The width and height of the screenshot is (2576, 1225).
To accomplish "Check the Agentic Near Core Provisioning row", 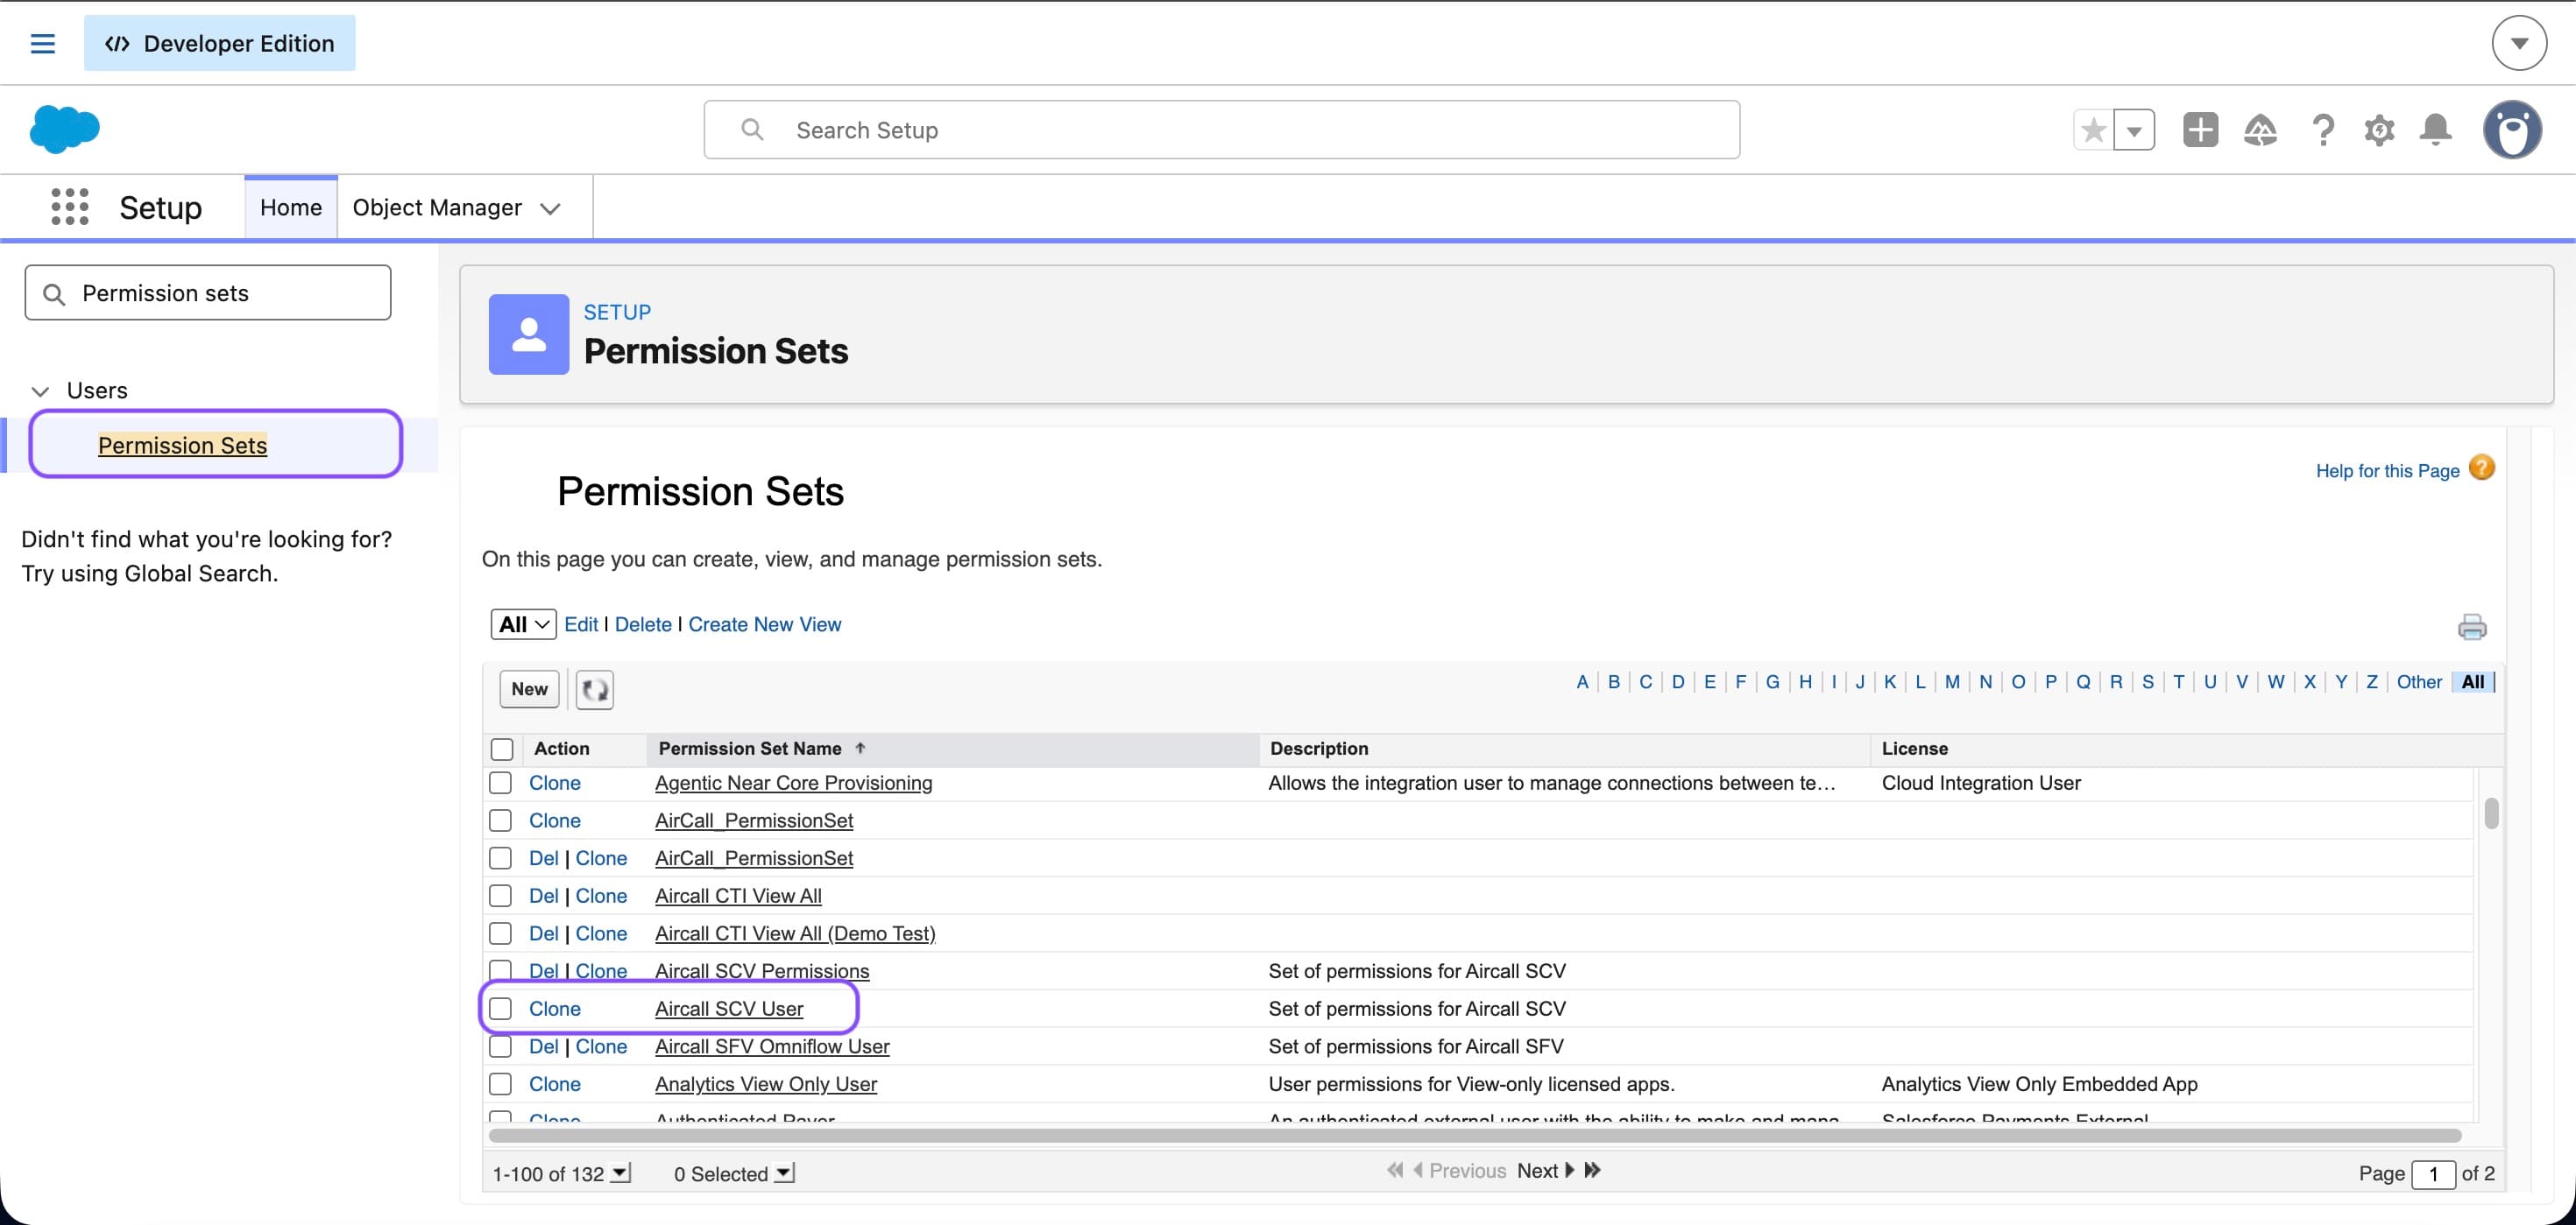I will 500,784.
